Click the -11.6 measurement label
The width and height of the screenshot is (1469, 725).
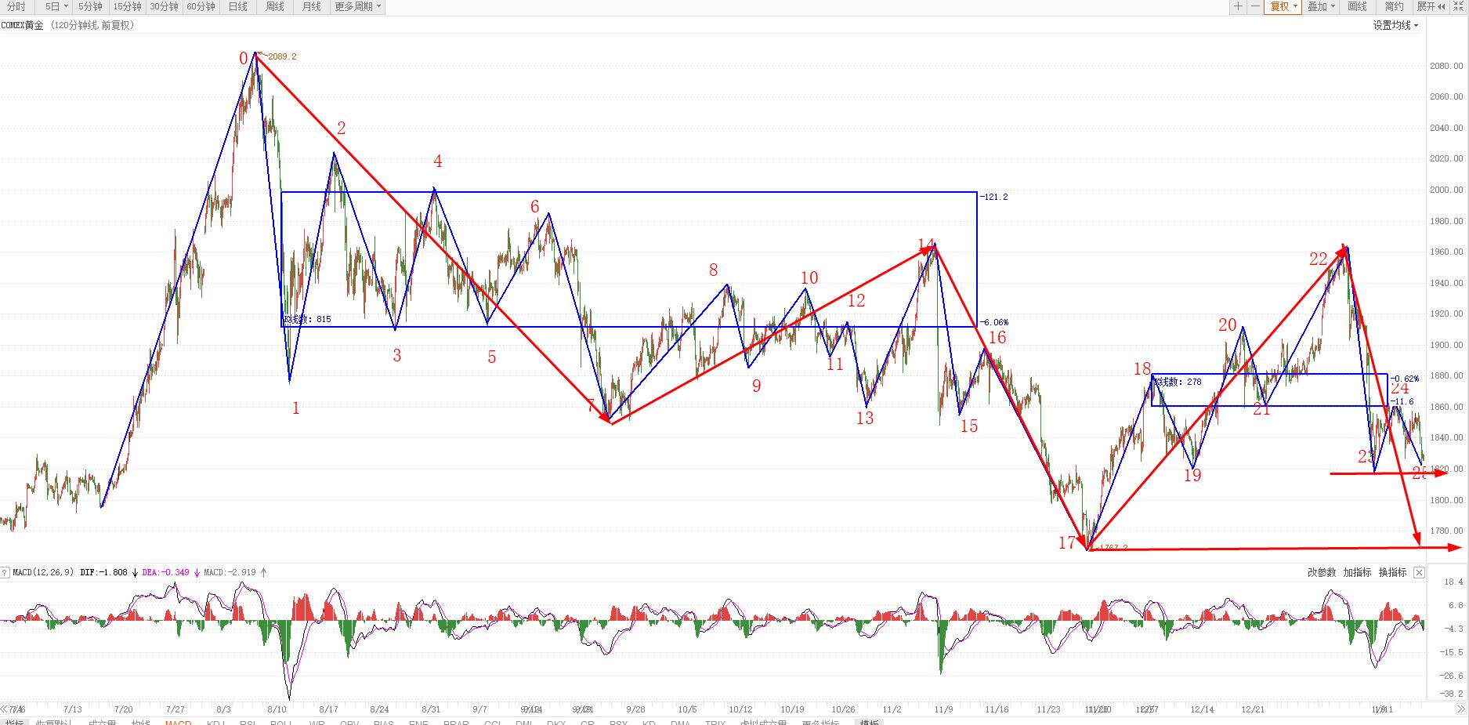coord(1402,401)
